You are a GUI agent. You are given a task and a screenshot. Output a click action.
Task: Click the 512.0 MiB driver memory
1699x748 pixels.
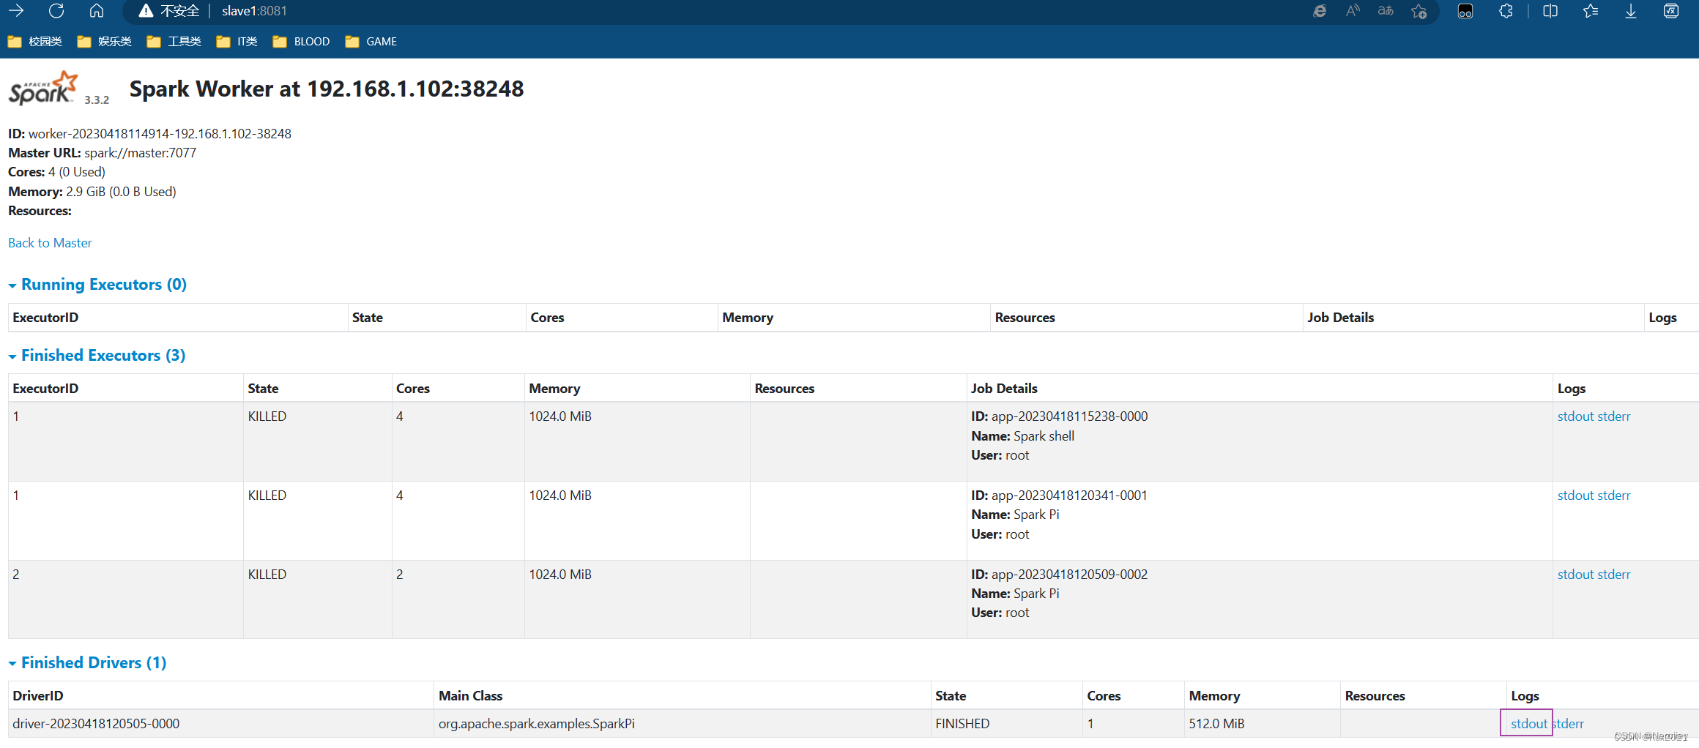click(x=1216, y=724)
